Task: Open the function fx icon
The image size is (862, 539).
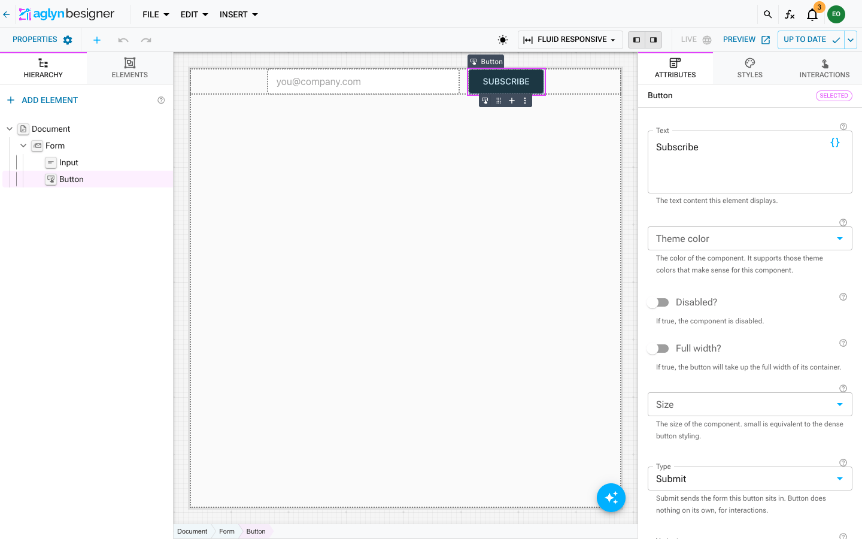Action: [790, 14]
